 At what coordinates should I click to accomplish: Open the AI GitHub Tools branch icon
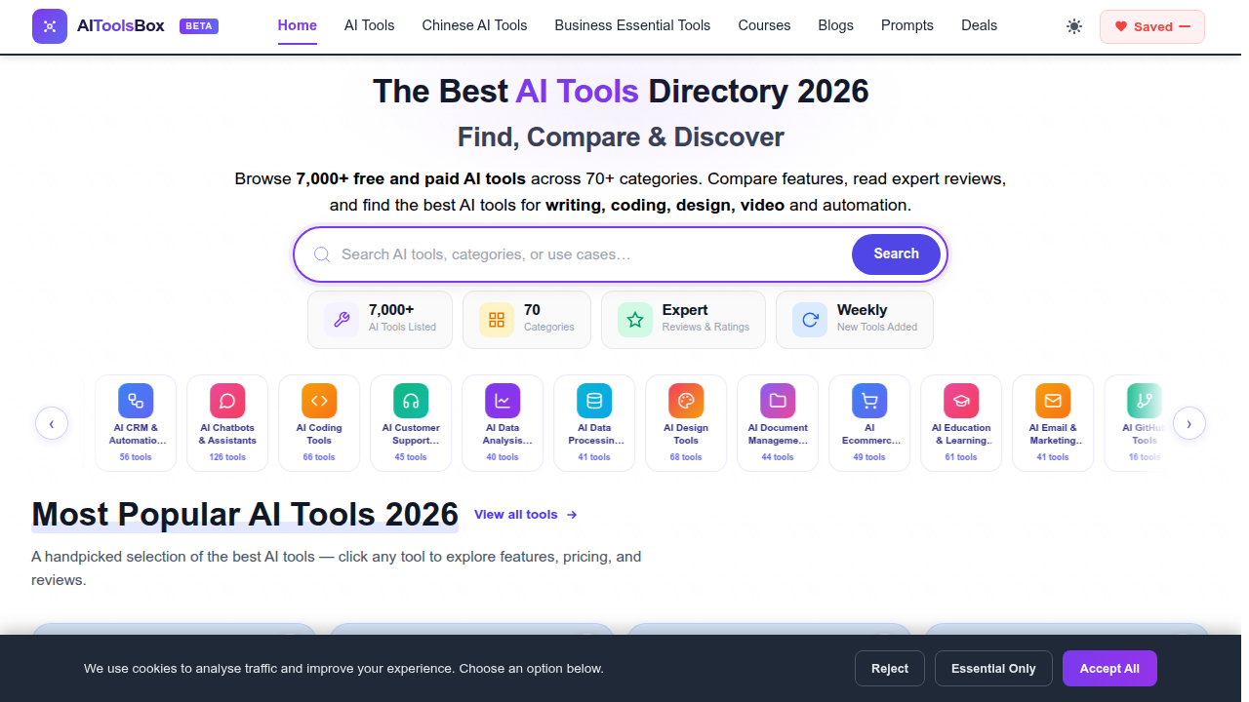tap(1145, 401)
